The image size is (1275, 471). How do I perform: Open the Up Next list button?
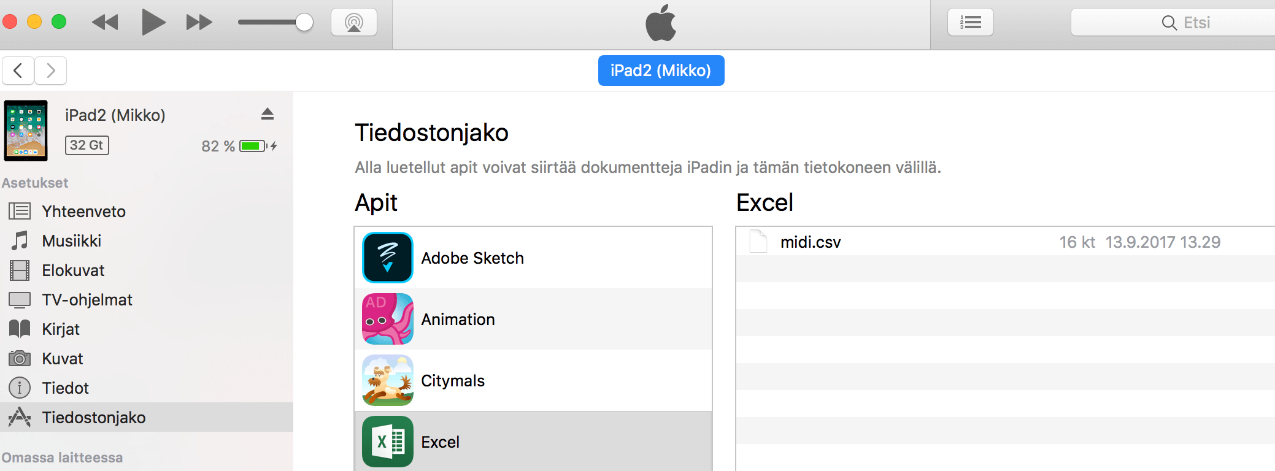(x=970, y=23)
